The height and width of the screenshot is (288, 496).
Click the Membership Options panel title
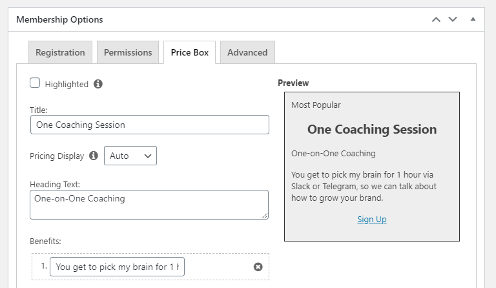[x=59, y=19]
